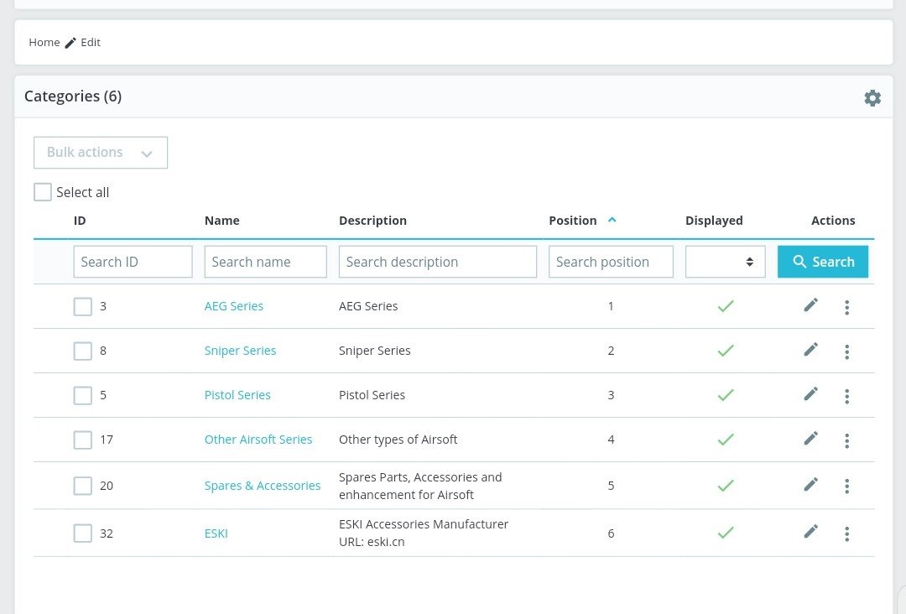Expand the Bulk actions dropdown
This screenshot has height=614, width=906.
101,153
